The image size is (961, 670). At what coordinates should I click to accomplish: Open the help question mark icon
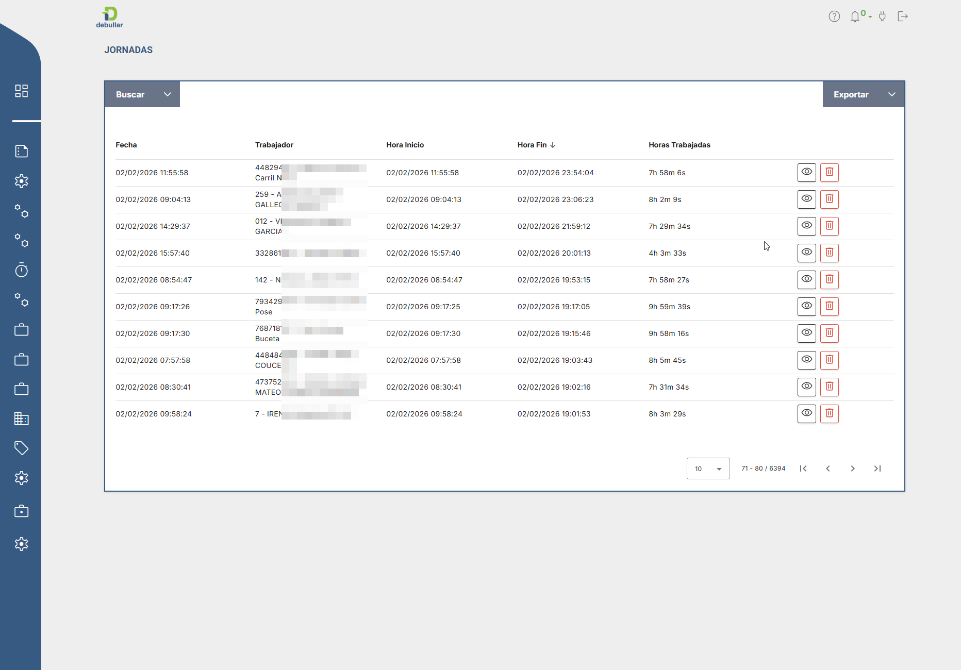[834, 16]
